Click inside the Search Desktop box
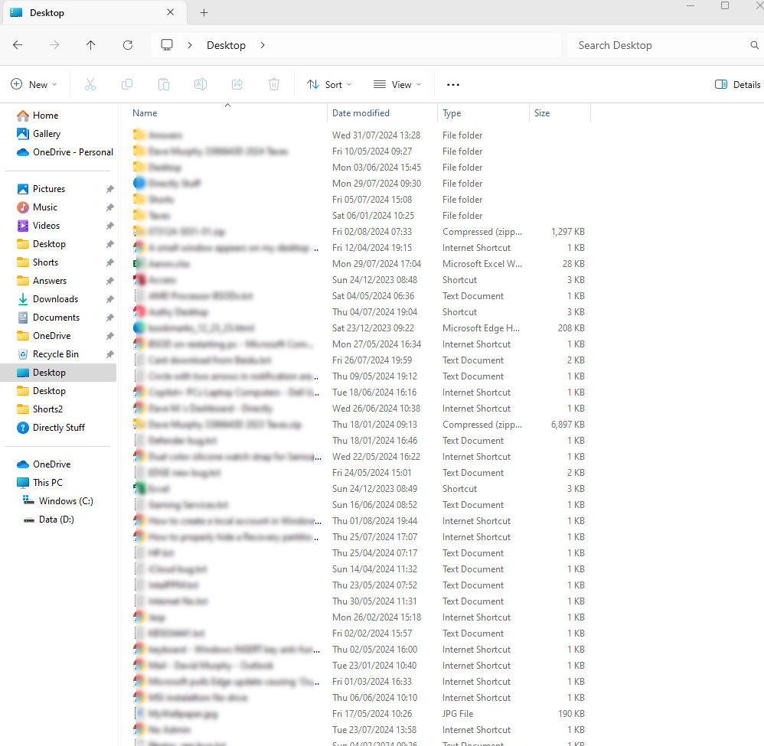This screenshot has height=746, width=764. point(658,45)
